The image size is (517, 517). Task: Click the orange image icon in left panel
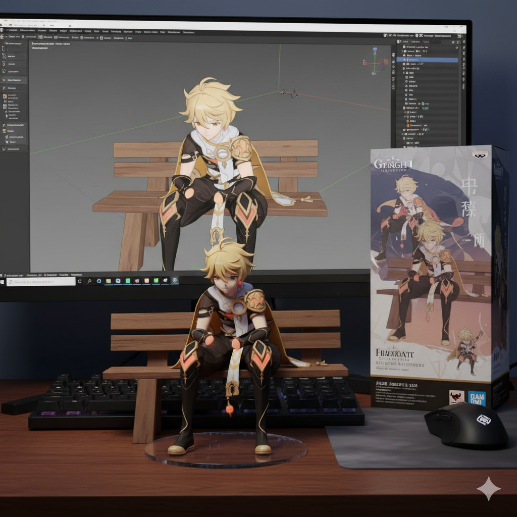[5, 96]
